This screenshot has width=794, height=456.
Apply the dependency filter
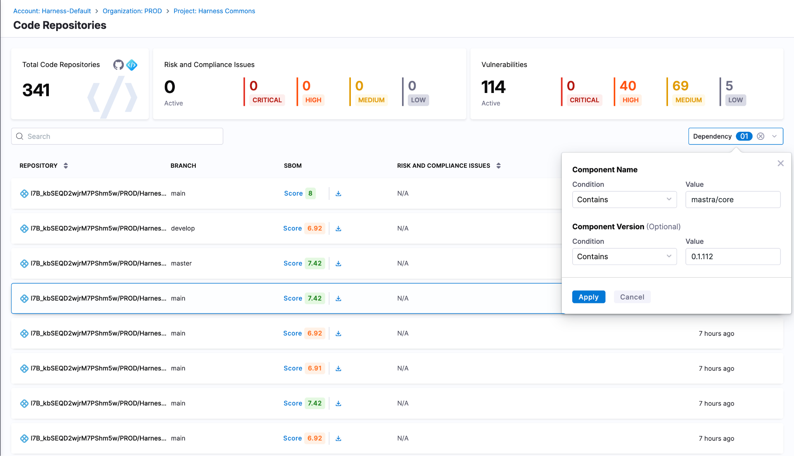coord(589,297)
